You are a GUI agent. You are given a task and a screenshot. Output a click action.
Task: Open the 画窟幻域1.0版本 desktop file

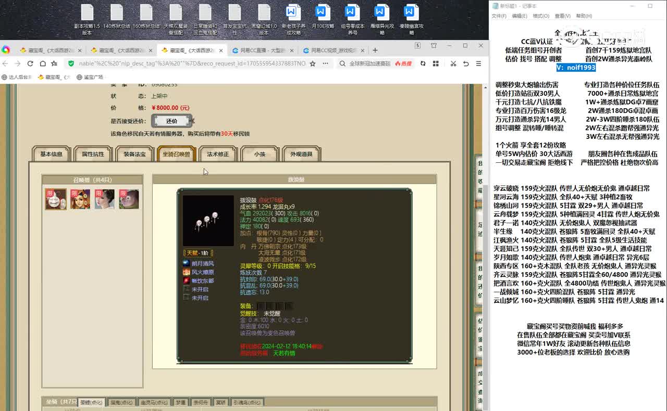(x=264, y=20)
